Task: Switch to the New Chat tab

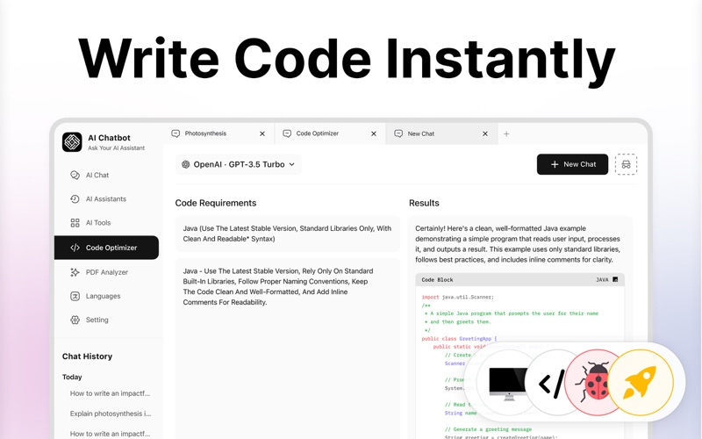Action: [x=441, y=133]
